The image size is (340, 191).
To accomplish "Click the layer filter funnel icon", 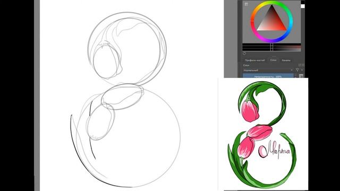I will (x=297, y=70).
